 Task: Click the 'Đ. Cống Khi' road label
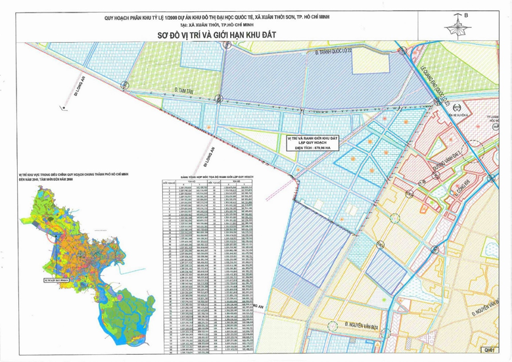pyautogui.click(x=459, y=188)
